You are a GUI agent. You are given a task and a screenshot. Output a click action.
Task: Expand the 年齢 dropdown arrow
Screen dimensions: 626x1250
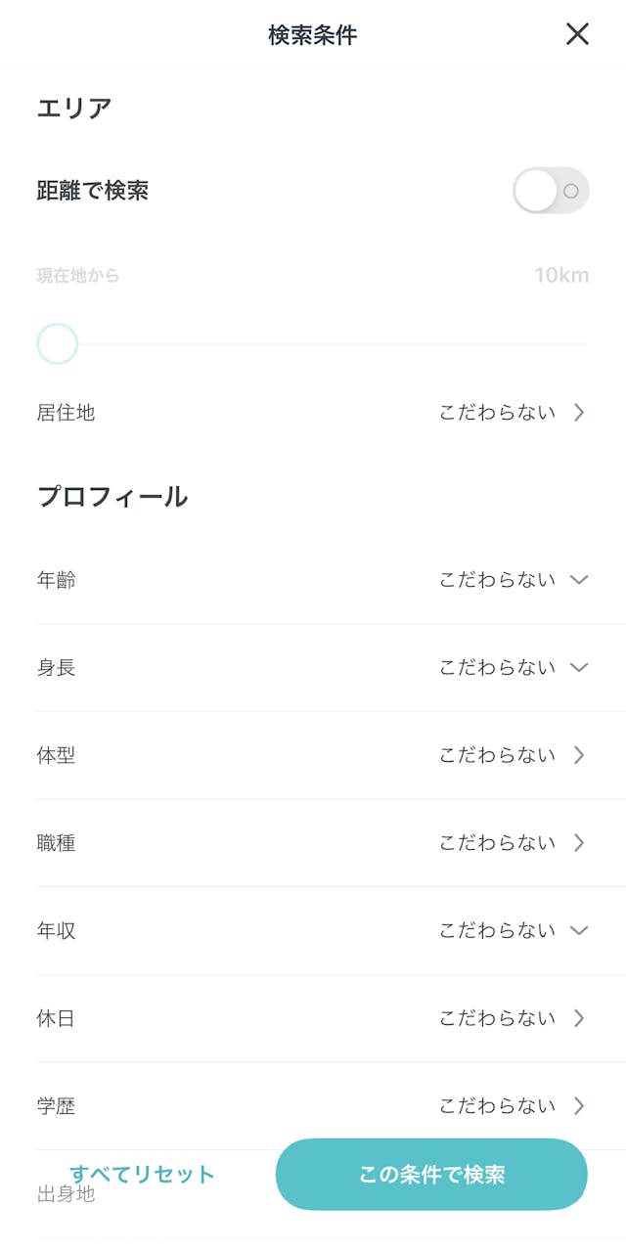[579, 580]
